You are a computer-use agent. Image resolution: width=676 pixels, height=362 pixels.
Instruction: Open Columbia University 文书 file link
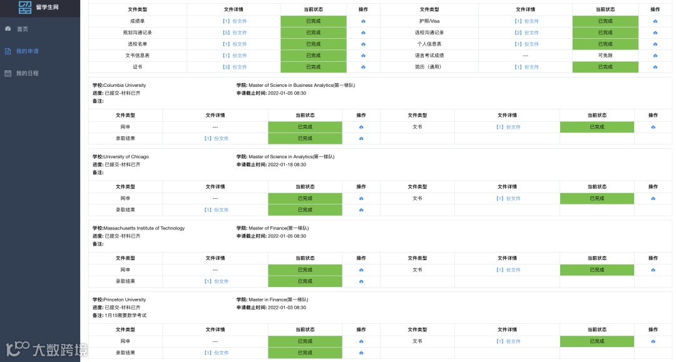508,127
